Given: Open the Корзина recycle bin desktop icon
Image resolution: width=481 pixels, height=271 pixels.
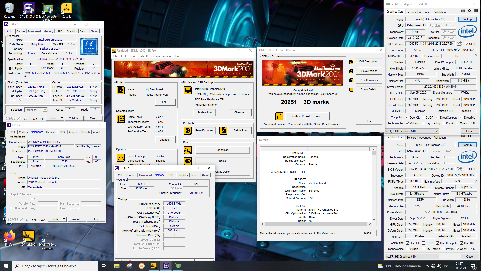Looking at the screenshot, I should (x=9, y=10).
